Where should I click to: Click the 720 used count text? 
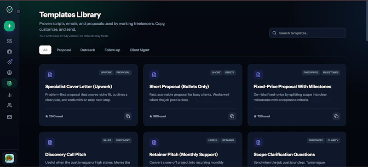coord(264,116)
